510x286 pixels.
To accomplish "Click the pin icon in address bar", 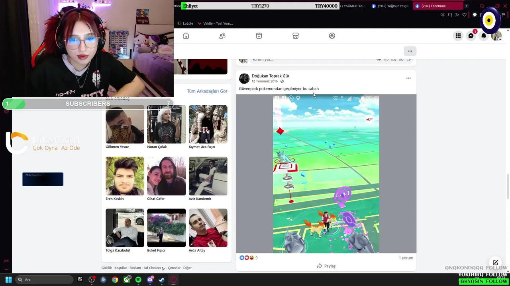I will pyautogui.click(x=443, y=15).
